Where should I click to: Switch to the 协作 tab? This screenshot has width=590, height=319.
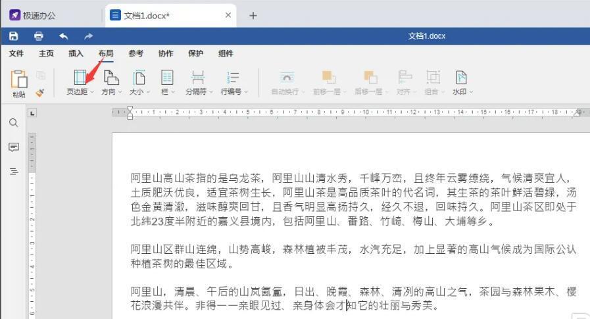[166, 53]
